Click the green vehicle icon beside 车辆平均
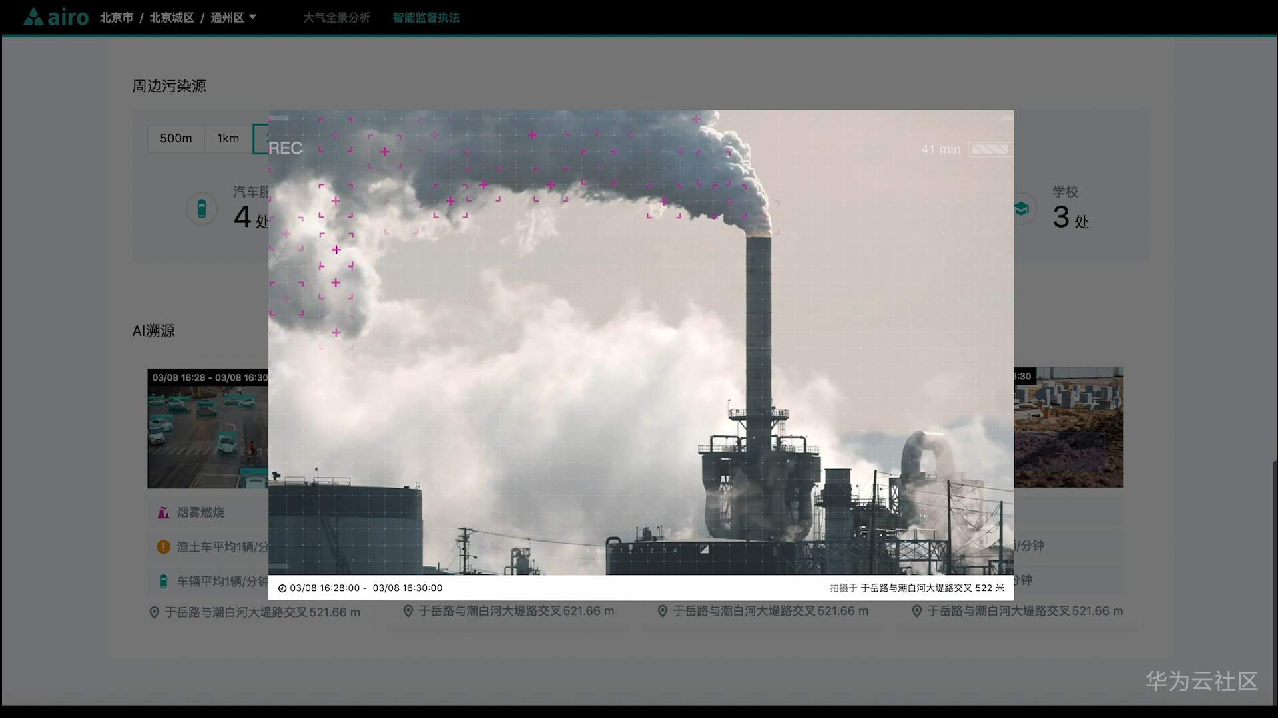Screen dimensions: 1278x718 163,581
